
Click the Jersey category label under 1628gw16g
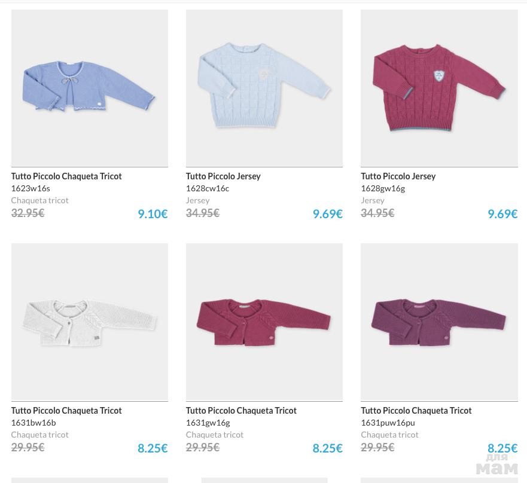click(x=373, y=200)
